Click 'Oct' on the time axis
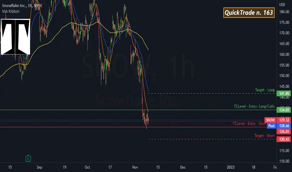This screenshot has height=172, width=292. (x=87, y=167)
